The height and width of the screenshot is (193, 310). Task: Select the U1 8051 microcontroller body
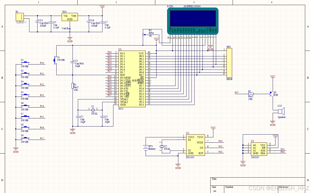[132, 79]
